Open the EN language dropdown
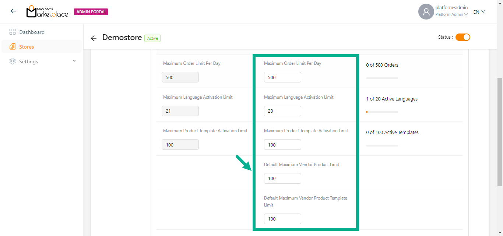The width and height of the screenshot is (503, 236). pyautogui.click(x=479, y=12)
